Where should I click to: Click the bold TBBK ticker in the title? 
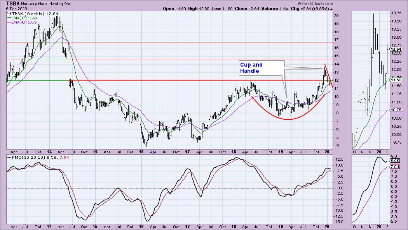click(x=13, y=3)
